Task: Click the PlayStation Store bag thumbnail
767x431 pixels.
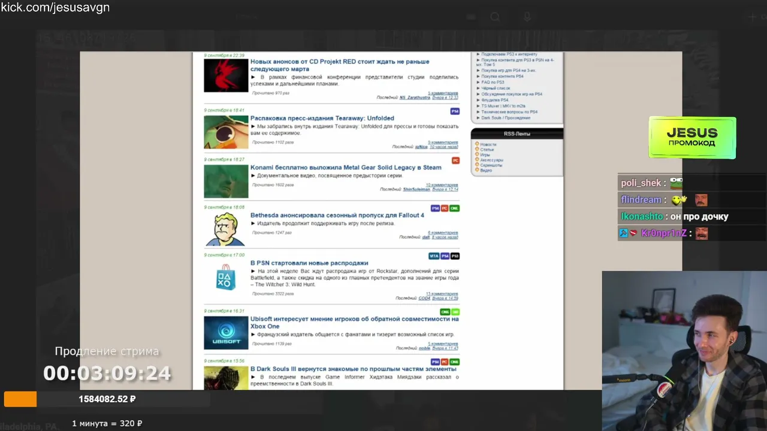Action: click(226, 277)
